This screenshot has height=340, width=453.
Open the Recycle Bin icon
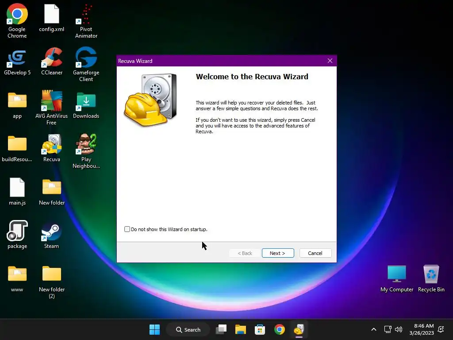click(431, 279)
